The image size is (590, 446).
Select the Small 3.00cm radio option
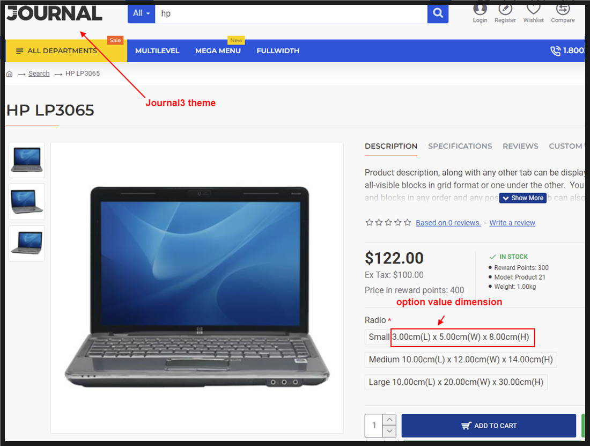tap(449, 337)
